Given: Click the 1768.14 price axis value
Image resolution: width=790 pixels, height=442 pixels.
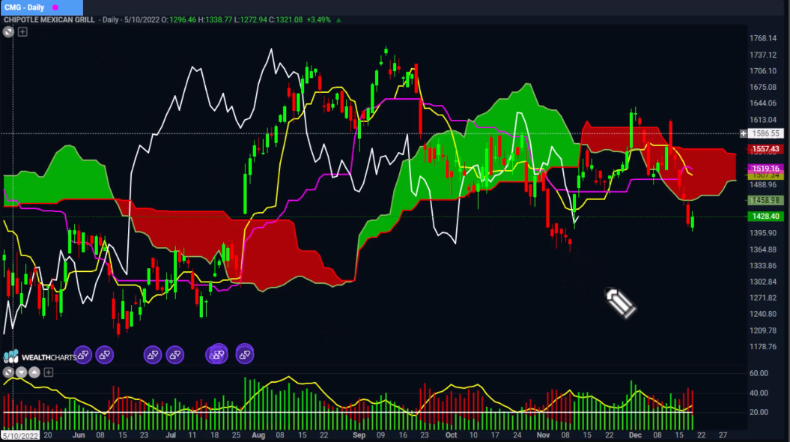Looking at the screenshot, I should click(x=763, y=38).
